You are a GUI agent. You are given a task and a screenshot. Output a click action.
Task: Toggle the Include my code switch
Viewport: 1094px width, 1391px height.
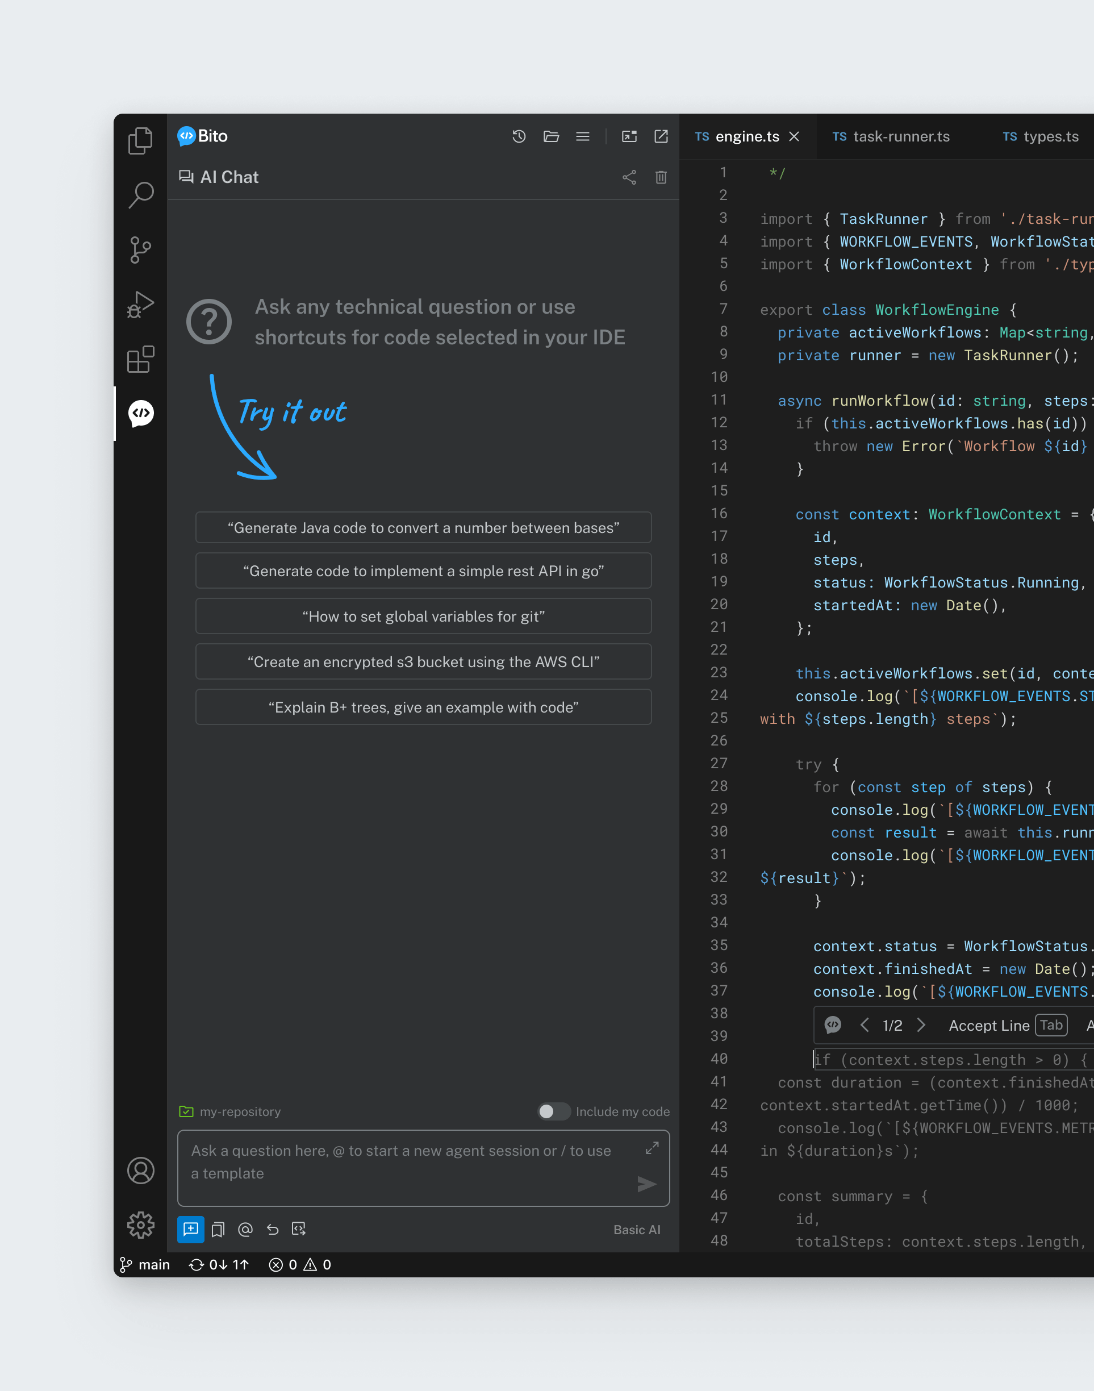pyautogui.click(x=553, y=1111)
